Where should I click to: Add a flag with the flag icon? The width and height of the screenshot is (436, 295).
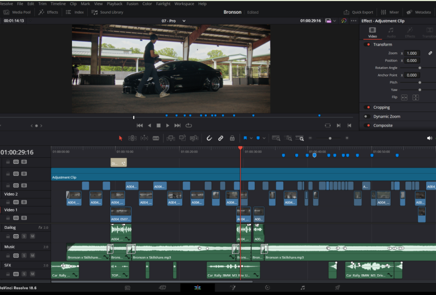[245, 138]
